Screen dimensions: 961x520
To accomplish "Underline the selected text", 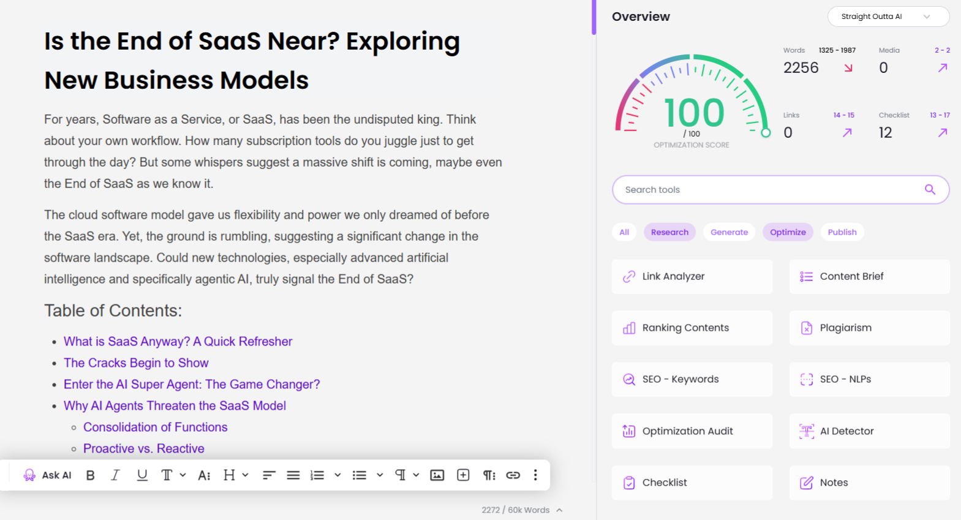I will [x=142, y=475].
